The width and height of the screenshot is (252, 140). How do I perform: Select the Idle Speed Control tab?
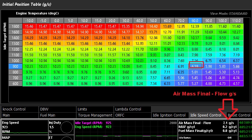click(207, 115)
